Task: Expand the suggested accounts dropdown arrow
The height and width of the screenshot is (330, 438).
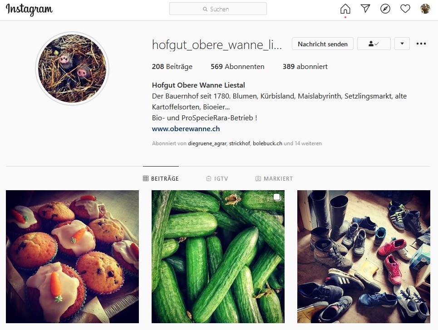Action: [402, 44]
